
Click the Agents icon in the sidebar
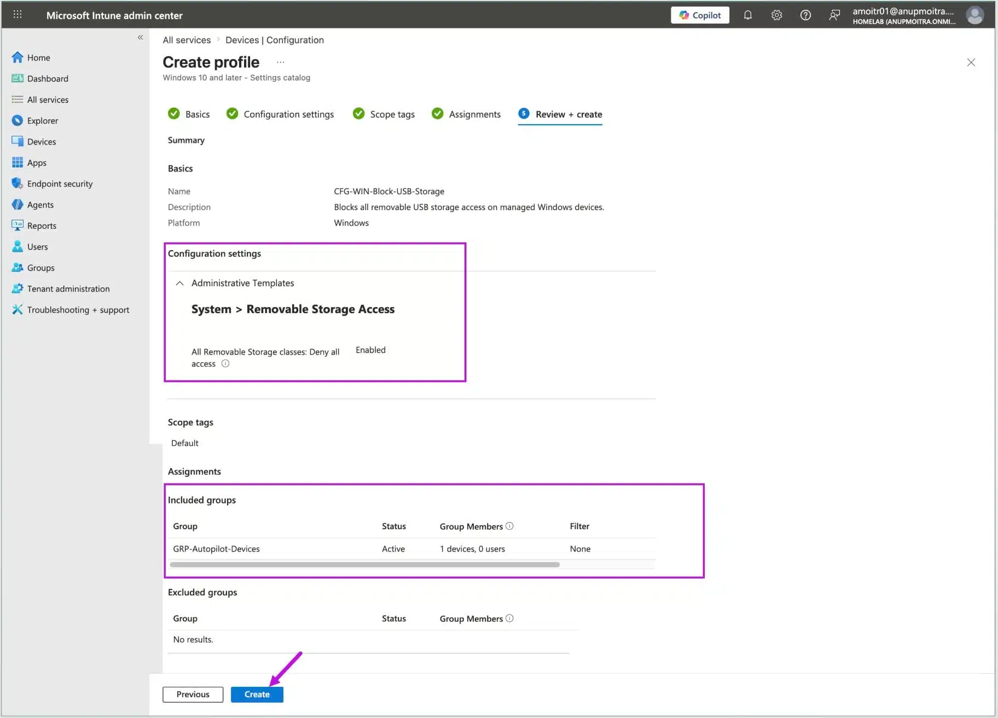[x=18, y=205]
